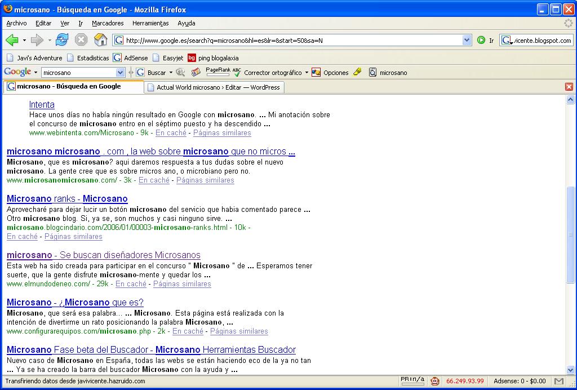Open En caché for www.webintenta.com result

click(x=171, y=133)
